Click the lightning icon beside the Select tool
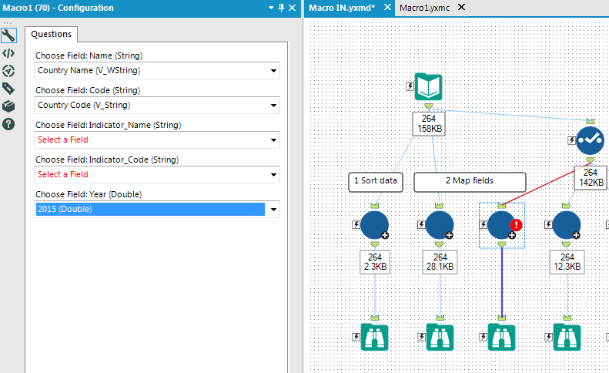The image size is (609, 373). 572,140
